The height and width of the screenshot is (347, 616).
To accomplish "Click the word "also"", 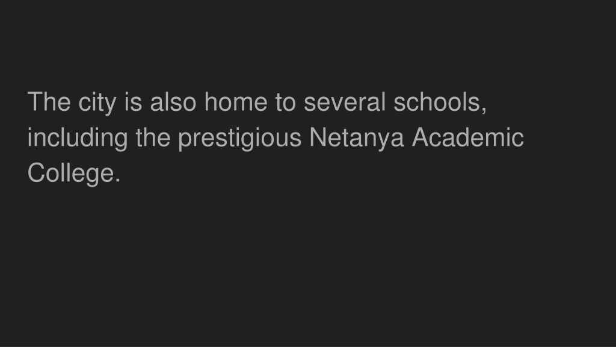I will point(173,101).
